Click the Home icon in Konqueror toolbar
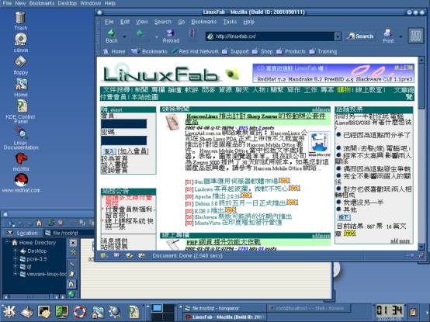430x322 pixels. [x=40, y=223]
